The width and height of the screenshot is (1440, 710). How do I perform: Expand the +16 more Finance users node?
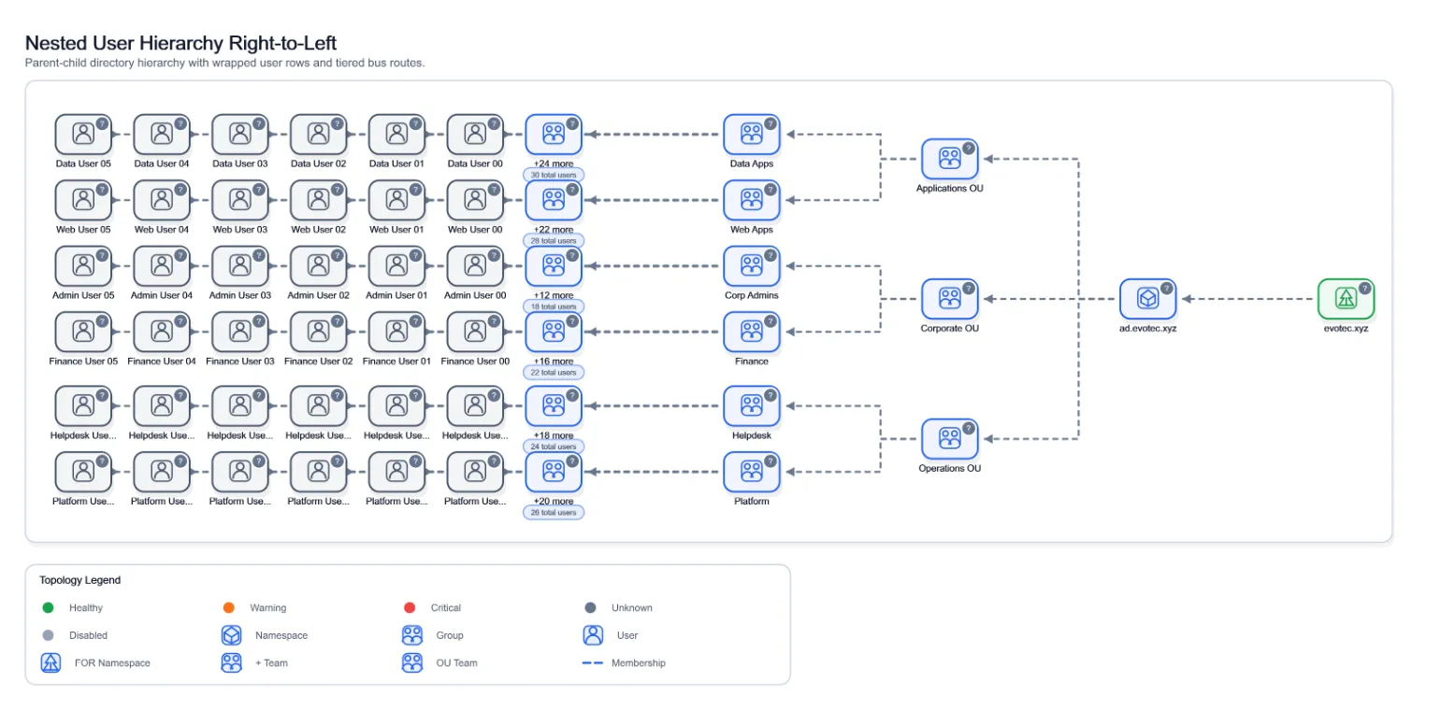click(554, 332)
